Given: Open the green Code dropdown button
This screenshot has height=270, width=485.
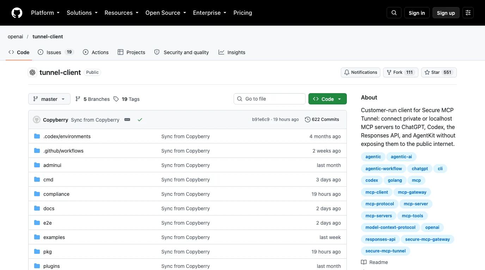Looking at the screenshot, I should click(327, 99).
